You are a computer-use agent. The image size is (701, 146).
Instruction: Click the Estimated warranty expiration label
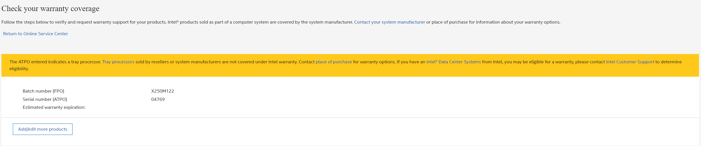54,107
